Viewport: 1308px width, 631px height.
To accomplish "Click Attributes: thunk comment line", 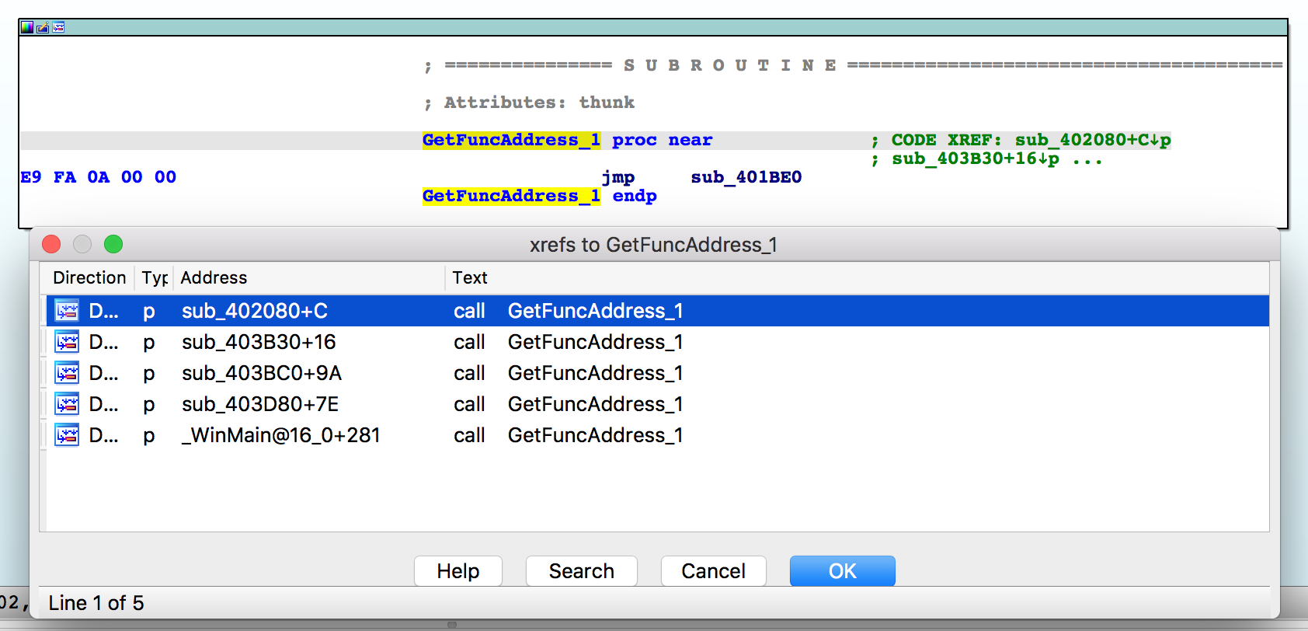I will pos(529,103).
